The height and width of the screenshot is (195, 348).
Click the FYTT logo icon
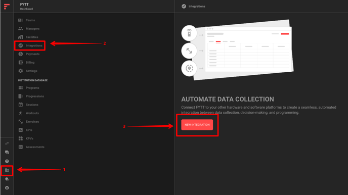point(7,7)
